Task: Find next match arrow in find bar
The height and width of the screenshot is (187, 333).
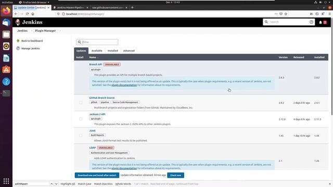Action: tap(56, 184)
